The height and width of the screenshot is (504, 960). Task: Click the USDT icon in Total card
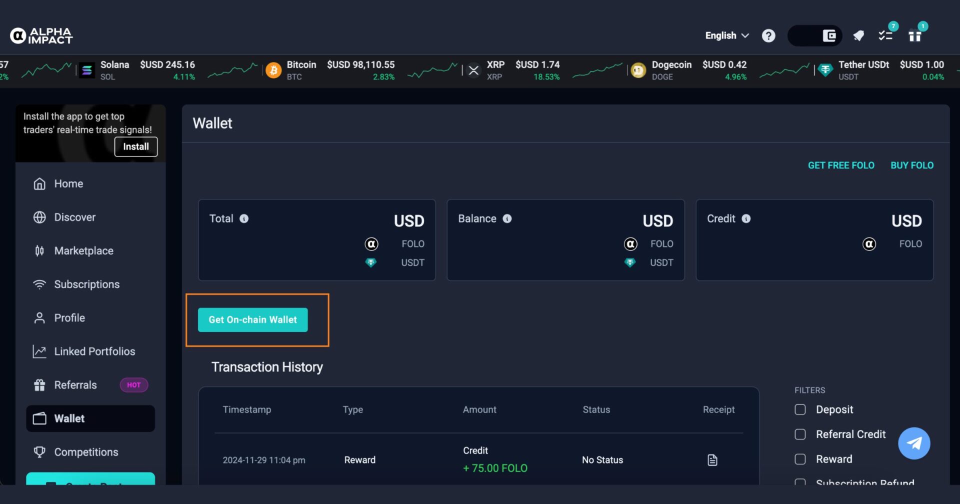tap(371, 262)
